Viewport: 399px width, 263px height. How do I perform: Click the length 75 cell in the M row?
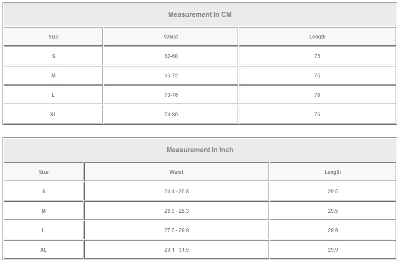(x=317, y=76)
